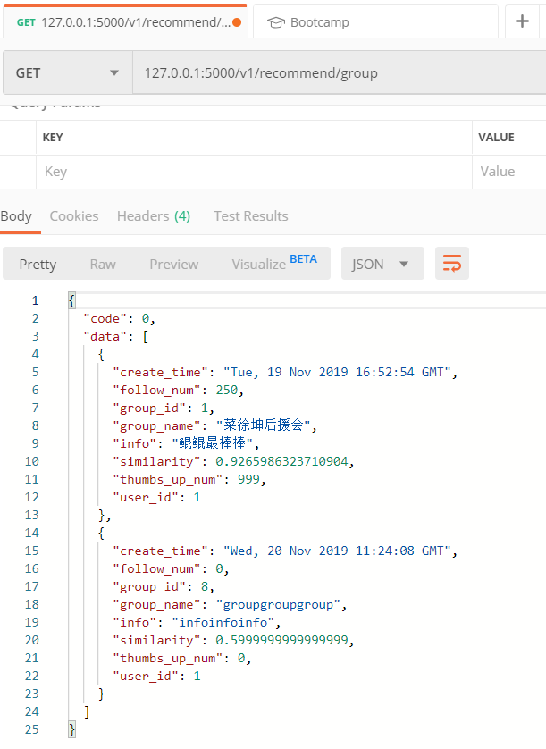Toggle the wrap lines icon in the response toolbar

tap(452, 264)
